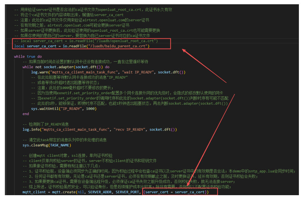Image resolution: width=305 pixels, height=197 pixels.
Task: Click the comment line starting '-- 在有效期之前'
Action: click(x=71, y=25)
